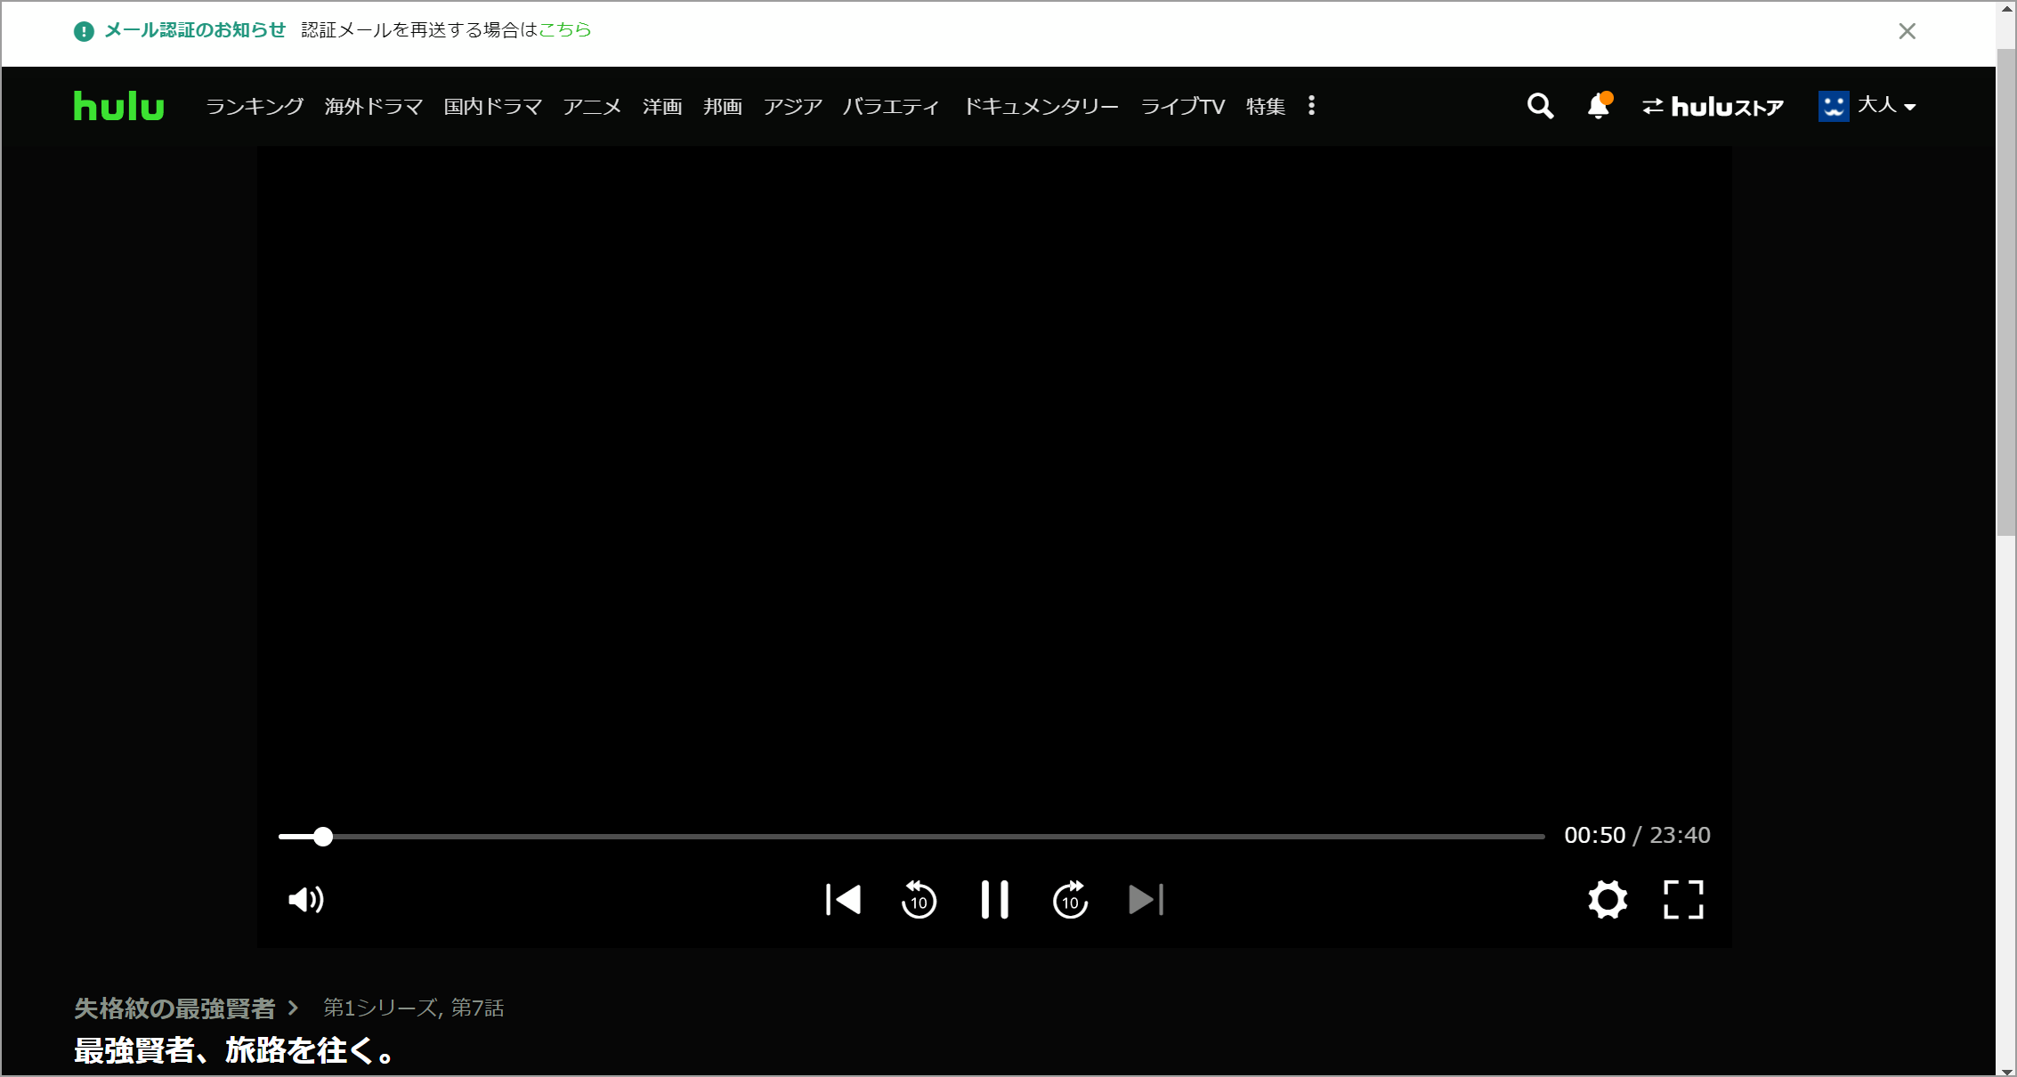2017x1077 pixels.
Task: Click the hulu logo
Action: 118,106
